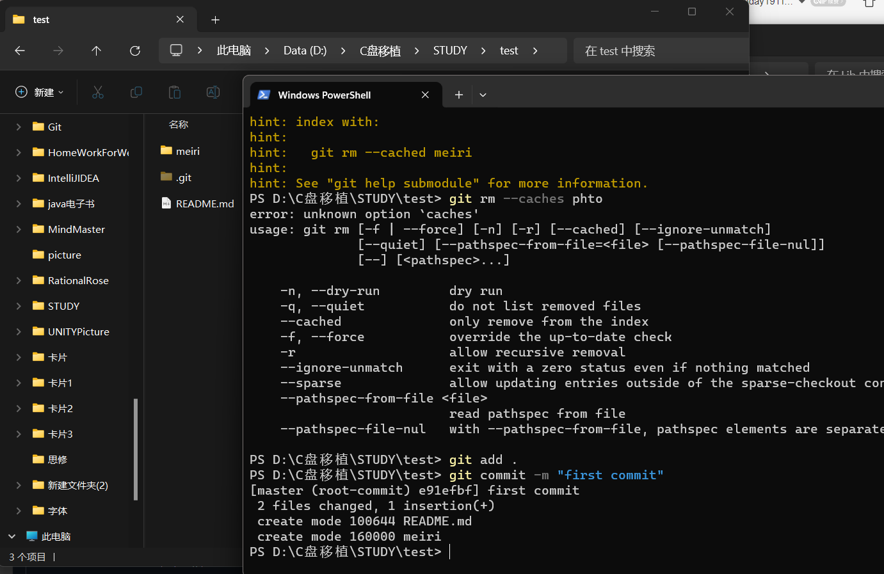This screenshot has height=574, width=884.
Task: Select the README.md file
Action: click(x=198, y=203)
